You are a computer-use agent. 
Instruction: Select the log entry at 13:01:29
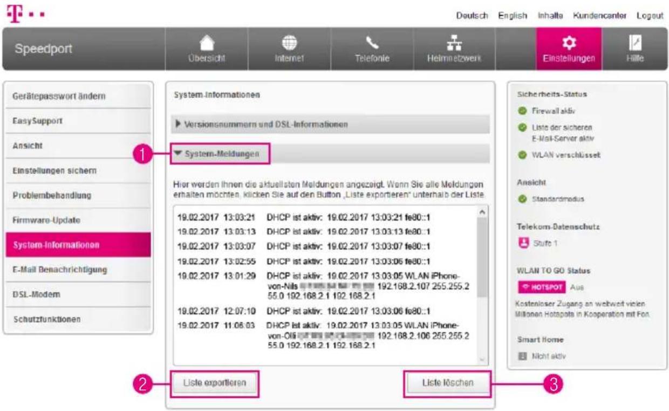pyautogui.click(x=324, y=286)
